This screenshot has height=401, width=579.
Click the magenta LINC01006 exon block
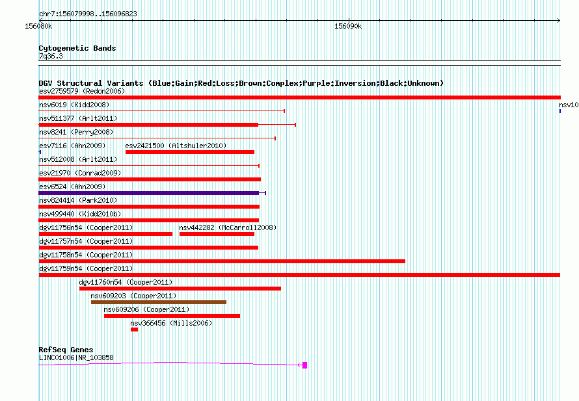coord(304,365)
